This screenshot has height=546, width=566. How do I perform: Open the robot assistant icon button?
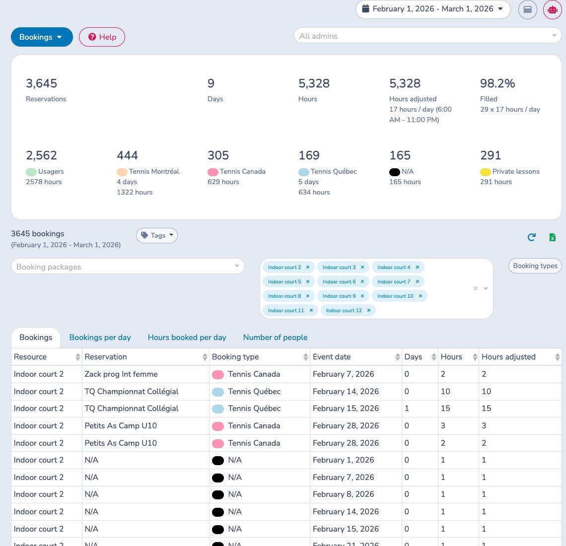pos(552,9)
